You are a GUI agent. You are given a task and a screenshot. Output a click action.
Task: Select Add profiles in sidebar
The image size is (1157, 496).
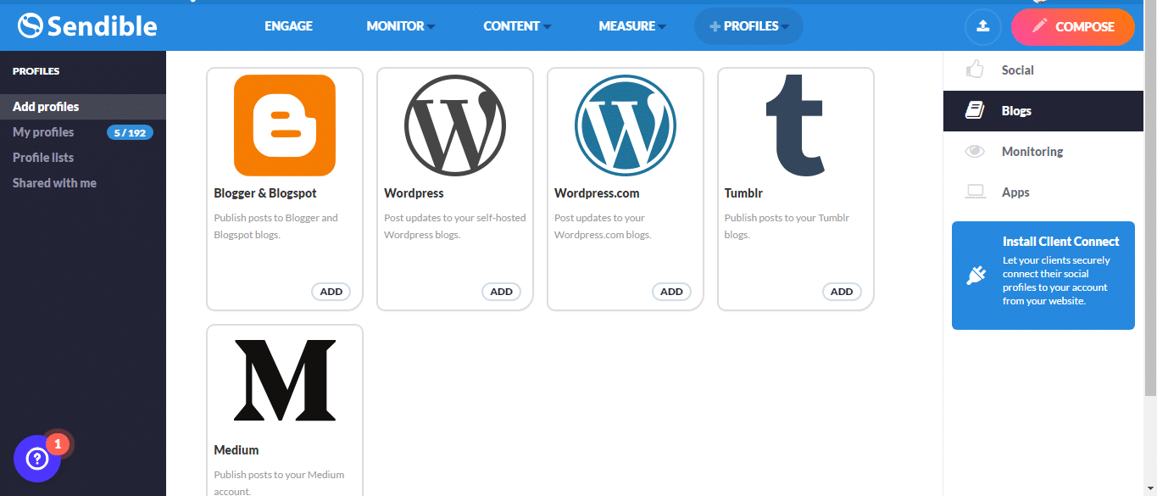click(x=83, y=107)
